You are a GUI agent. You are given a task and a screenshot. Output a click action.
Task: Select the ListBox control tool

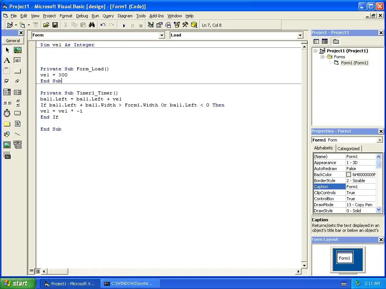click(17, 92)
